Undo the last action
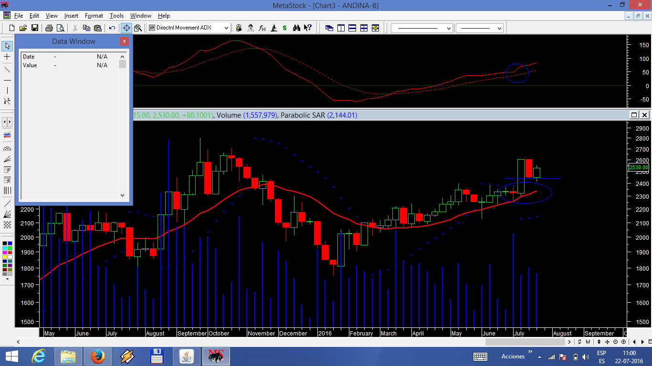Viewport: 652px width, 366px height. point(112,28)
